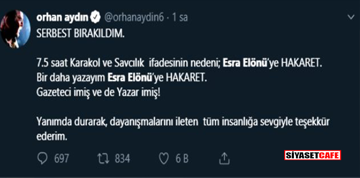
Task: Click the 834 retweet count
Action: tap(123, 158)
